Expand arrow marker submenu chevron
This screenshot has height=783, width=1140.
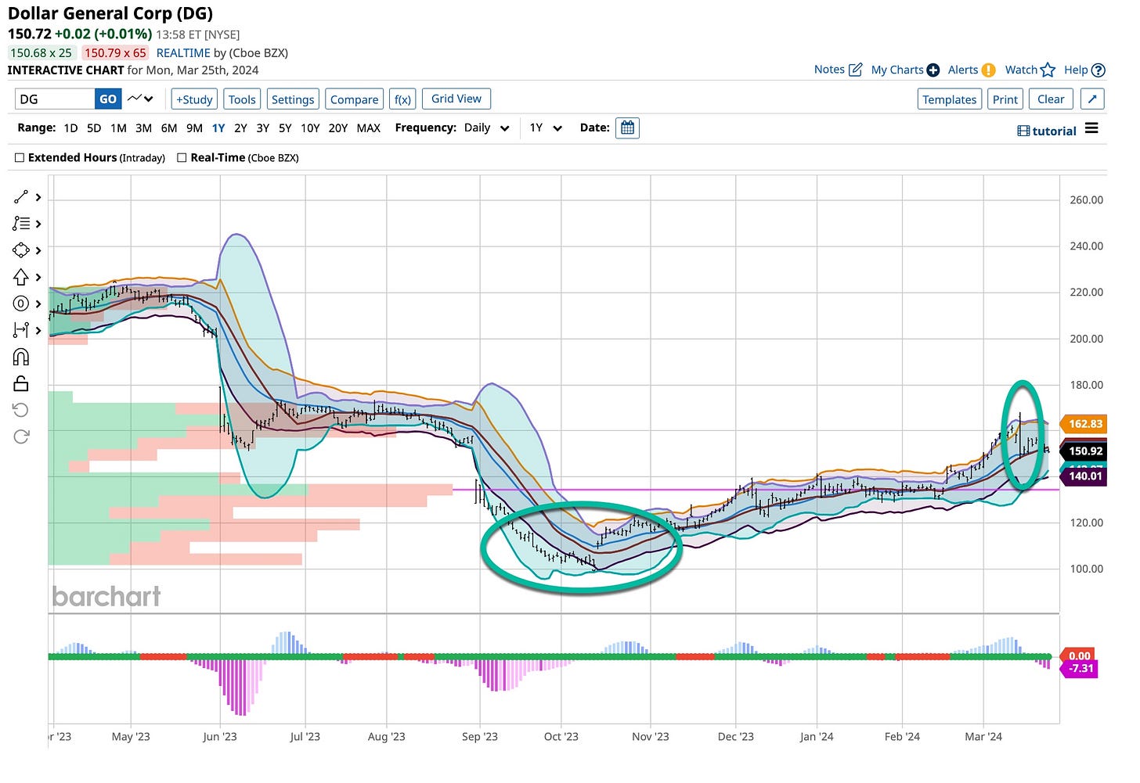click(x=38, y=278)
